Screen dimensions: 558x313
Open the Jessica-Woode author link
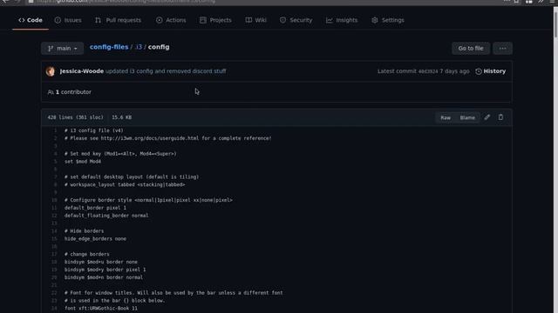click(x=82, y=71)
